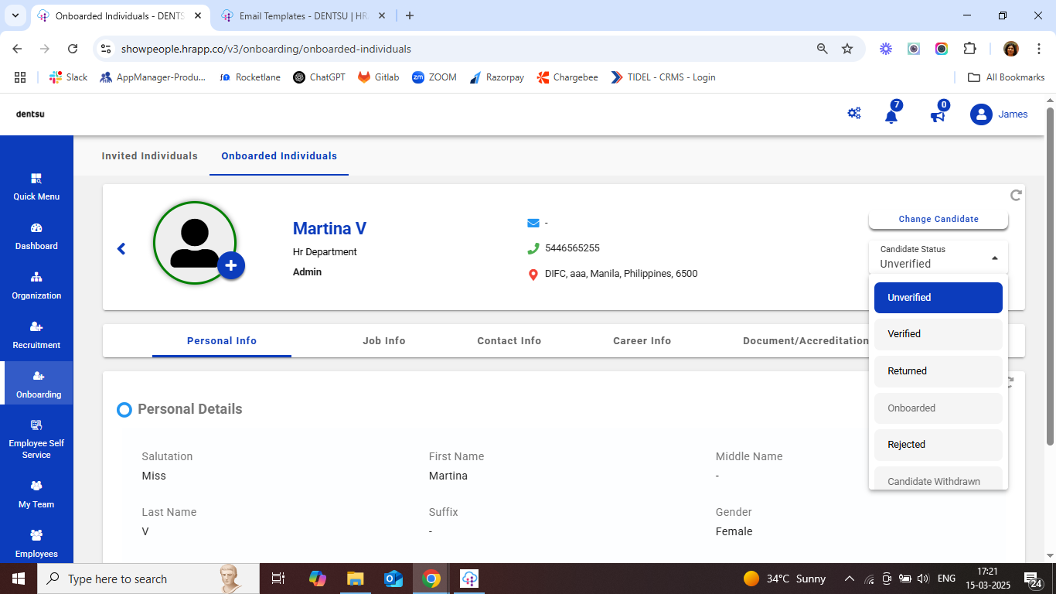The width and height of the screenshot is (1056, 594).
Task: Pick Returned from status options
Action: (938, 371)
